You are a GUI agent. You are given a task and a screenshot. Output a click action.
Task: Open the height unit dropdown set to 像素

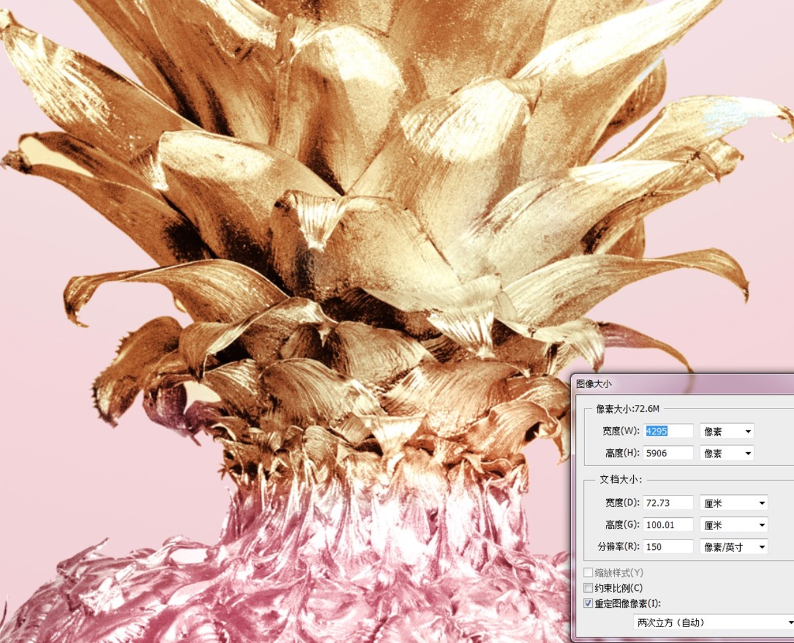727,453
